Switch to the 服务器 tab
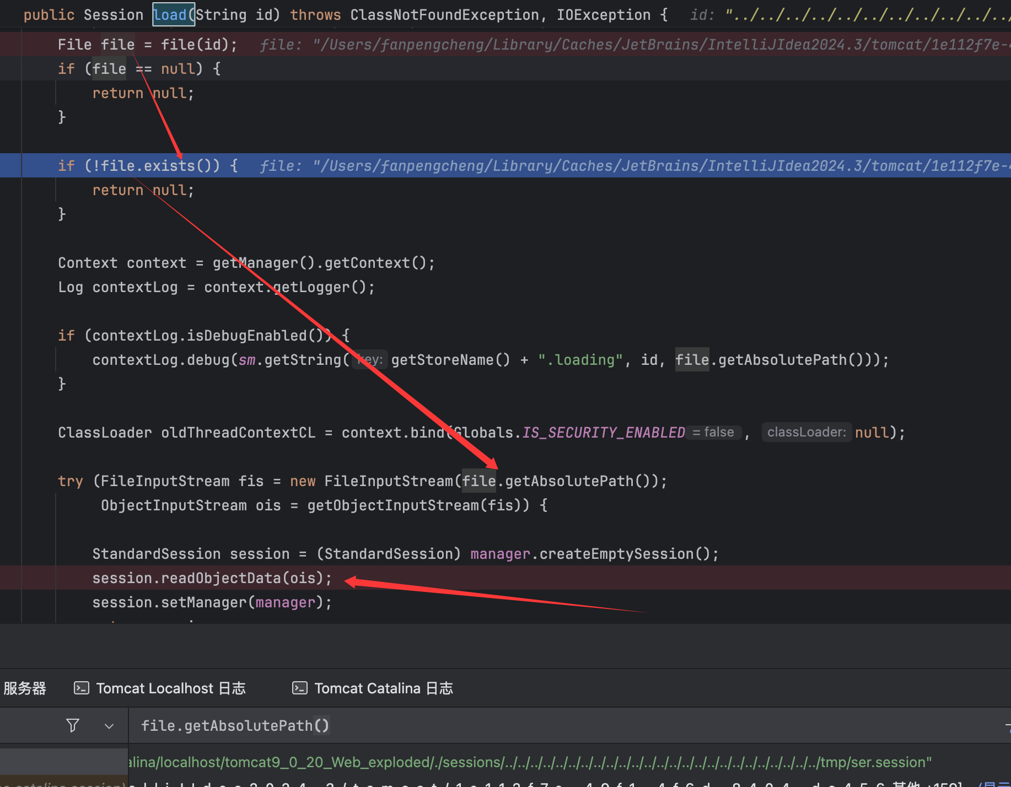The width and height of the screenshot is (1011, 787). (x=25, y=688)
